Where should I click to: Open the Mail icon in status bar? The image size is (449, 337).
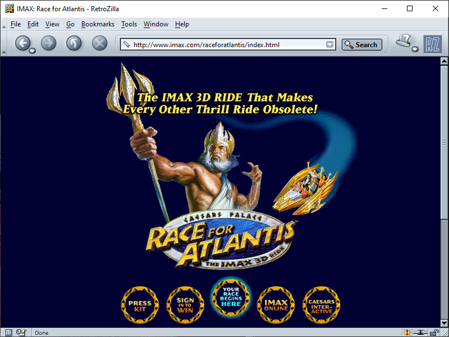tap(21, 333)
